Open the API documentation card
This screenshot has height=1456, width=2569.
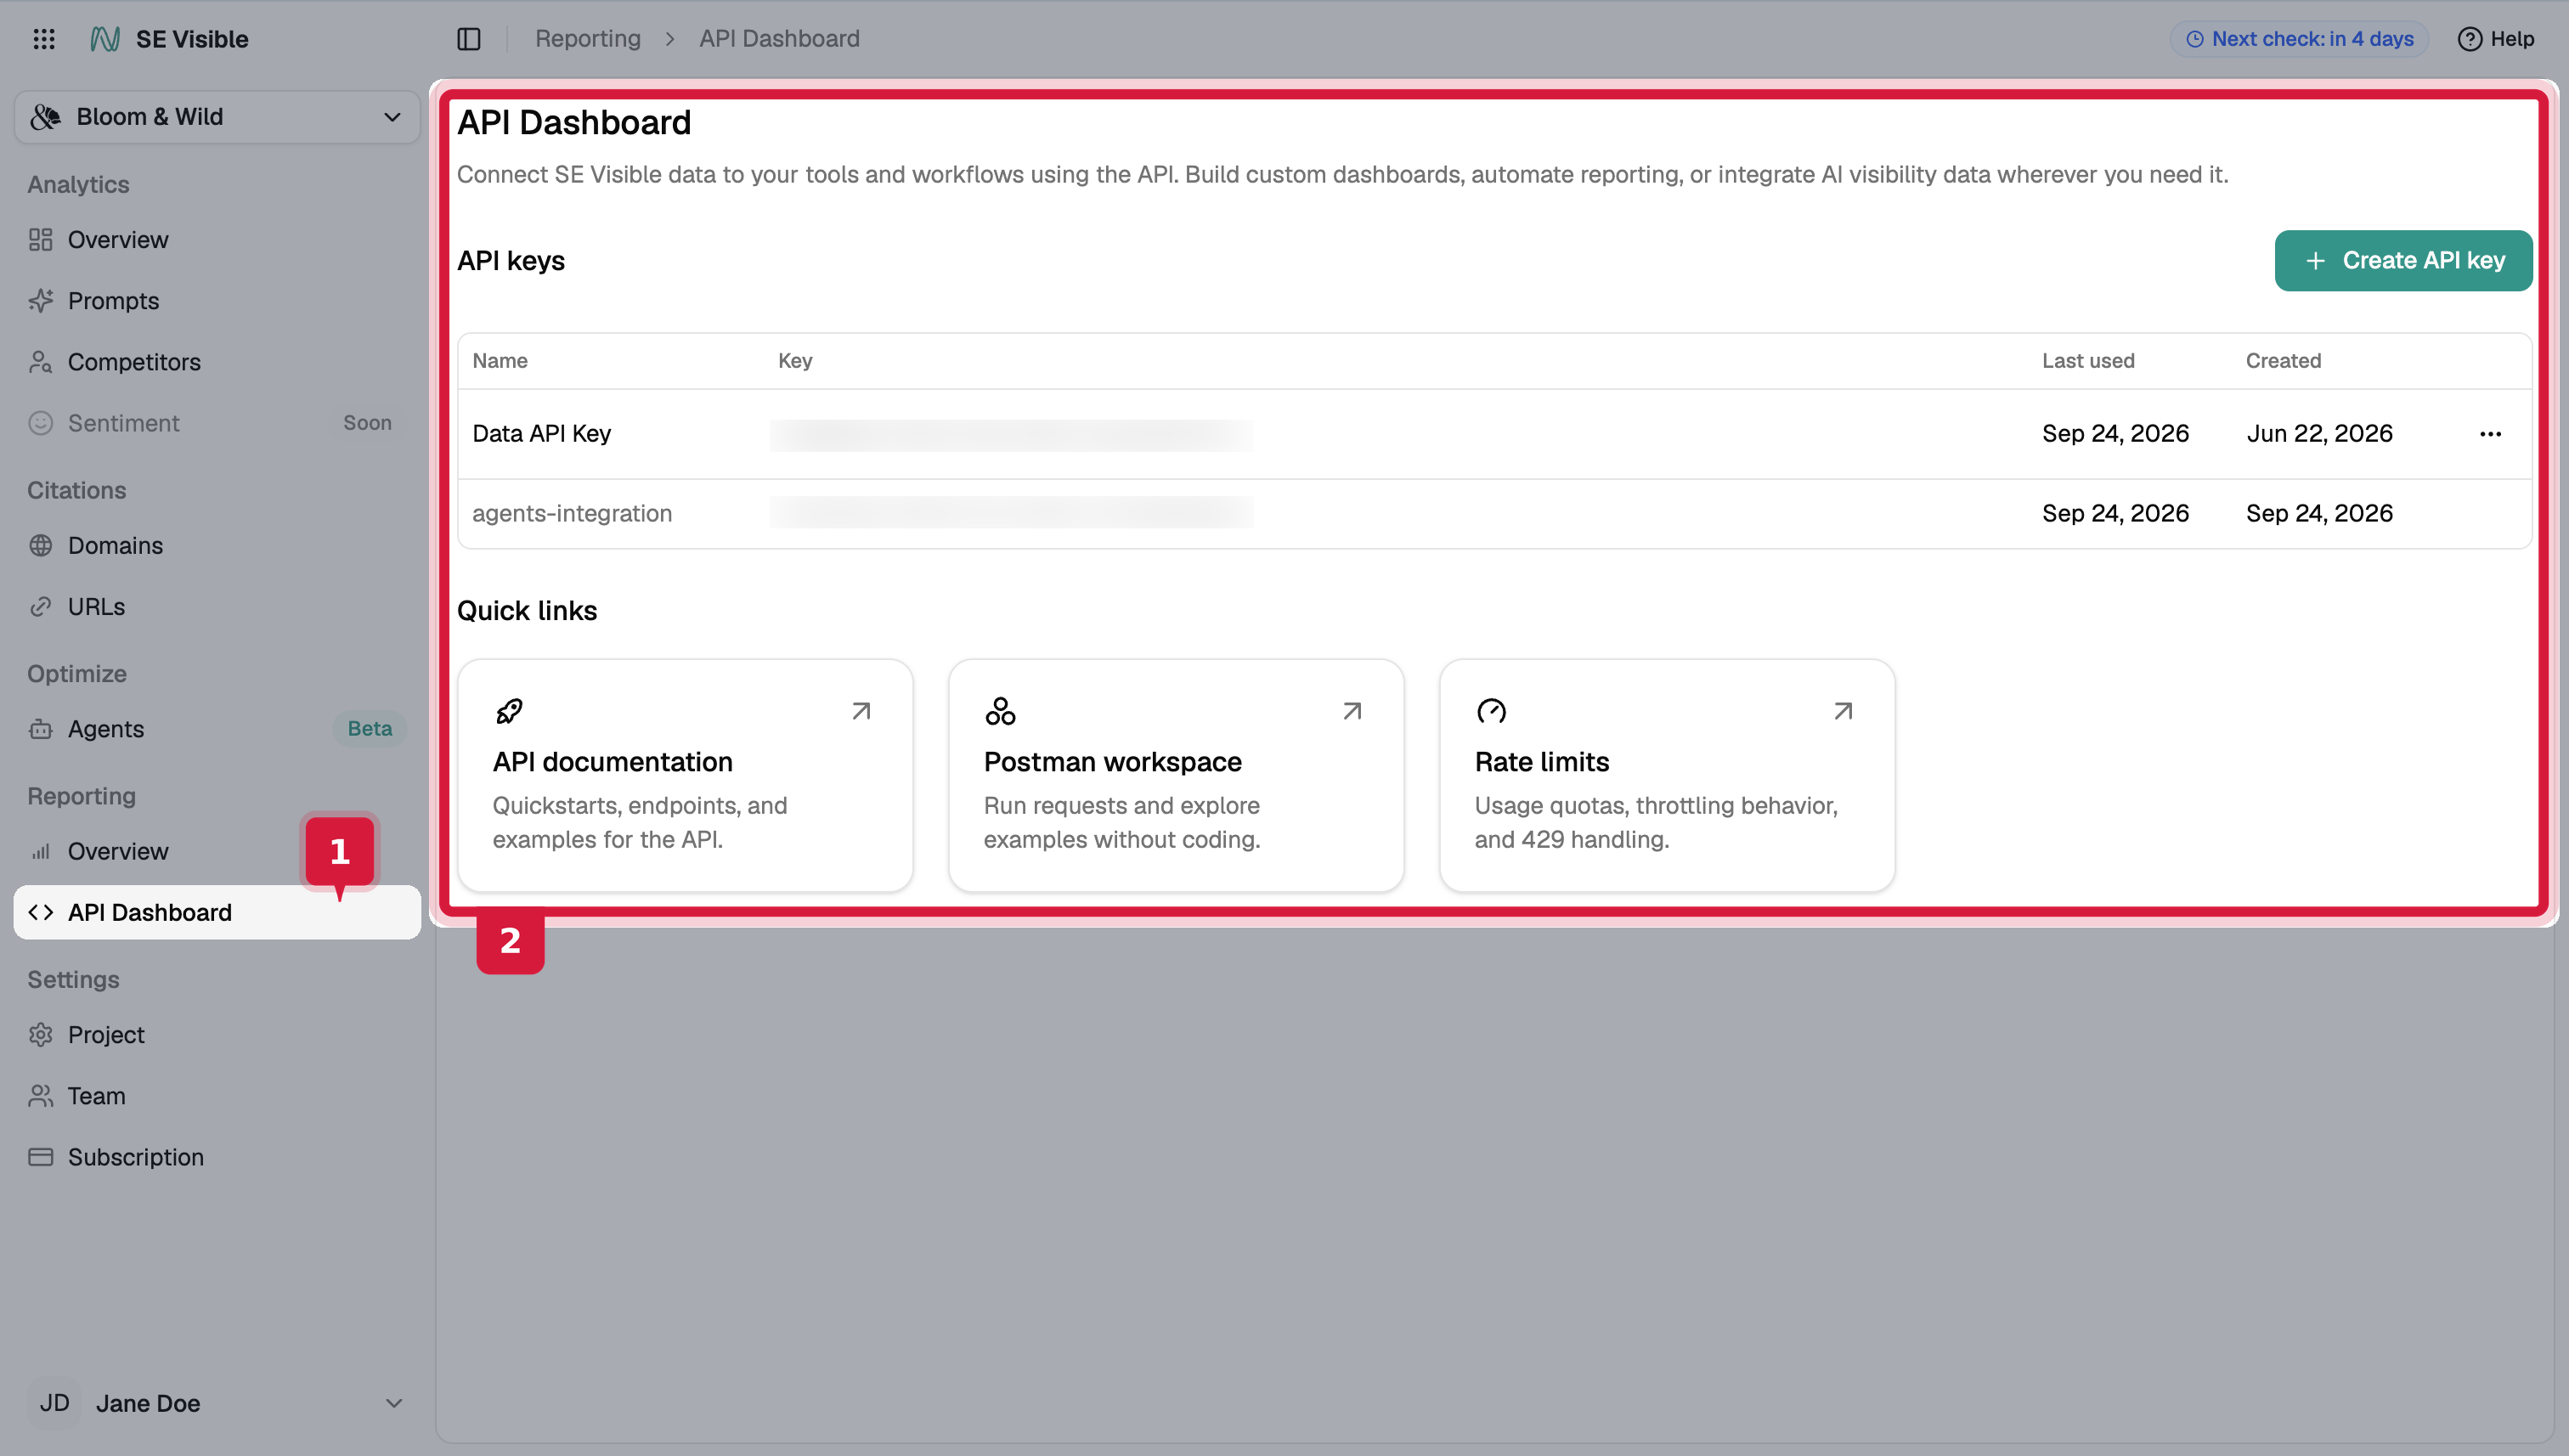click(685, 775)
